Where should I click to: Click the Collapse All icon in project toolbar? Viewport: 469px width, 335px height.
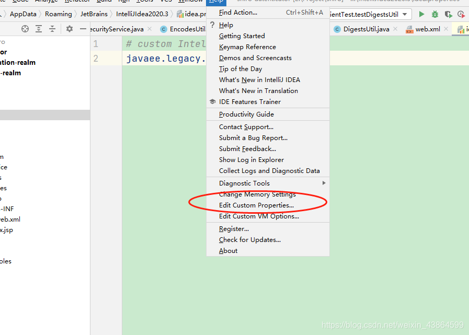click(x=52, y=29)
